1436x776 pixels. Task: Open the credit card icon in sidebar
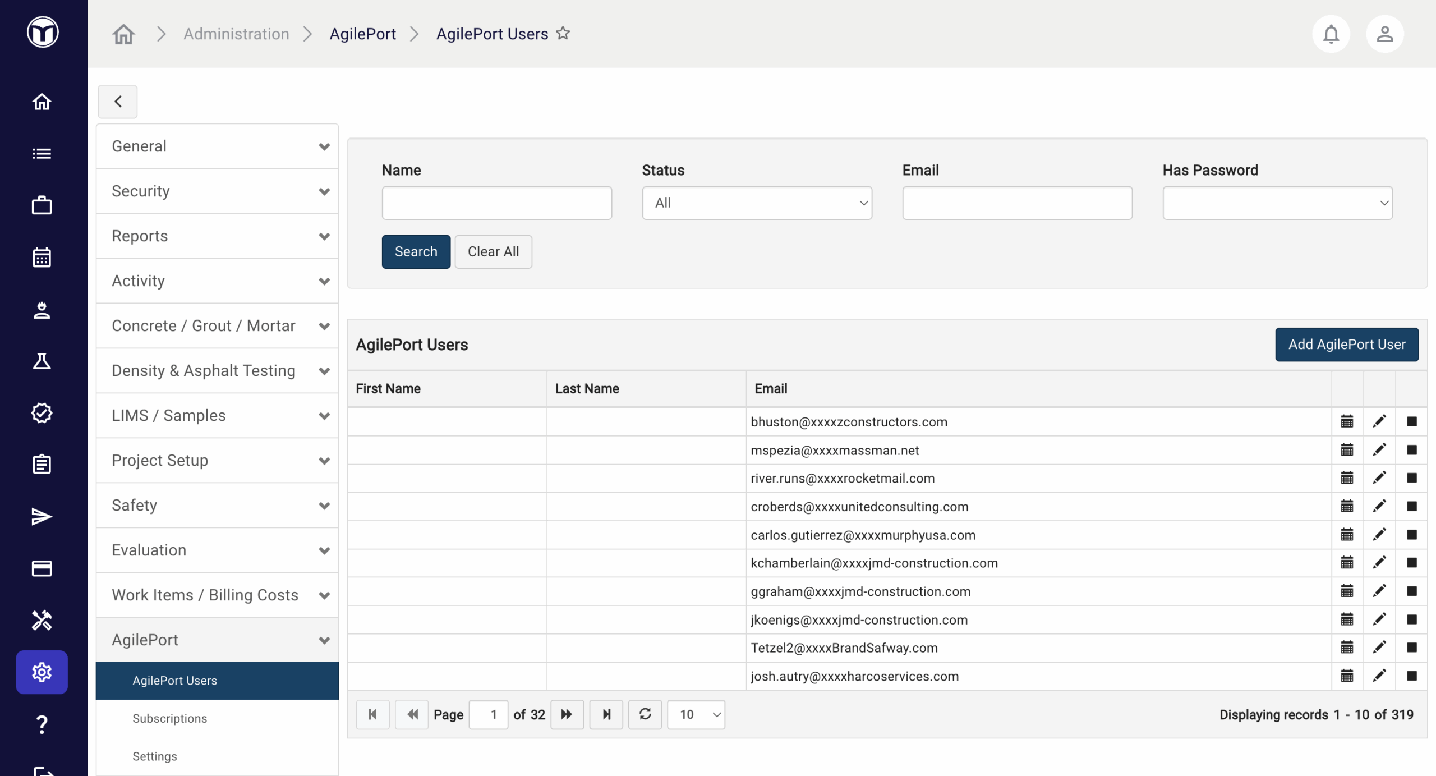click(42, 568)
